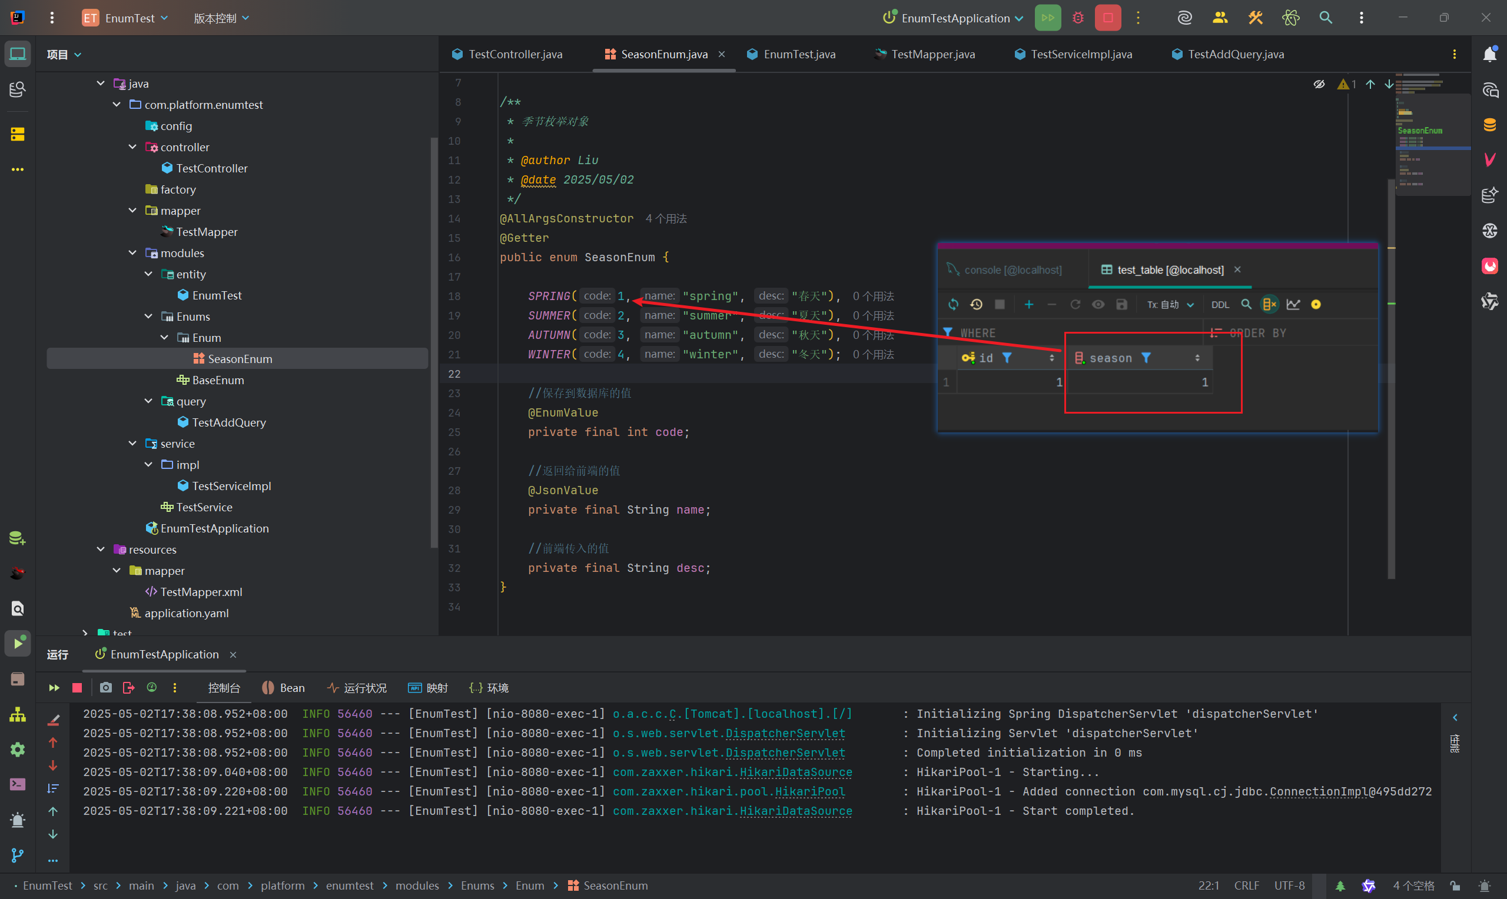This screenshot has width=1507, height=899.
Task: Stop the running EnumTestApplication
Action: pyautogui.click(x=1107, y=18)
